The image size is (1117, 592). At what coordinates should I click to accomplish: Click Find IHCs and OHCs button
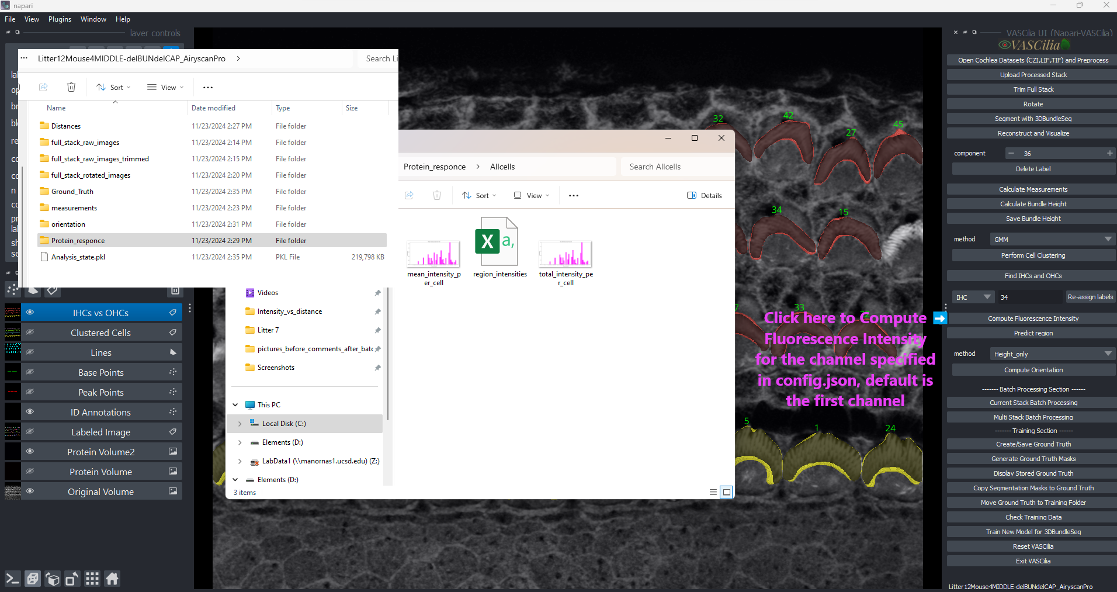1033,276
